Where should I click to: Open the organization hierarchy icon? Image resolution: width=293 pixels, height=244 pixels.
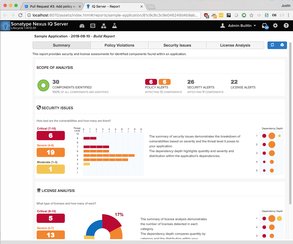coord(104,26)
